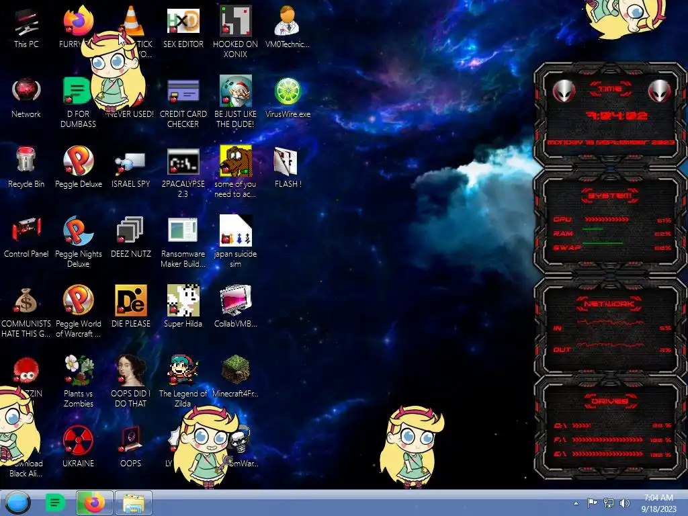
Task: Open Action Center flag icon
Action: point(592,503)
